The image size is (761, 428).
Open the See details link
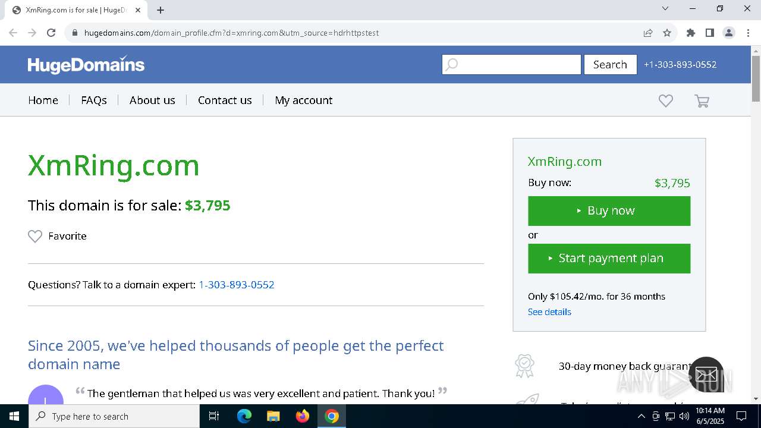[x=549, y=311]
